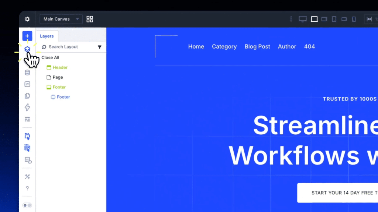Switch to the Layers tab
The height and width of the screenshot is (212, 378).
pos(47,36)
